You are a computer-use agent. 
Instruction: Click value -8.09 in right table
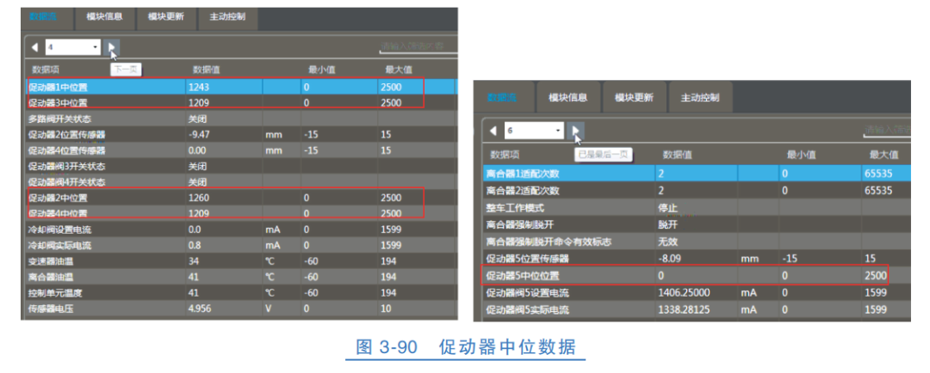[x=669, y=259]
